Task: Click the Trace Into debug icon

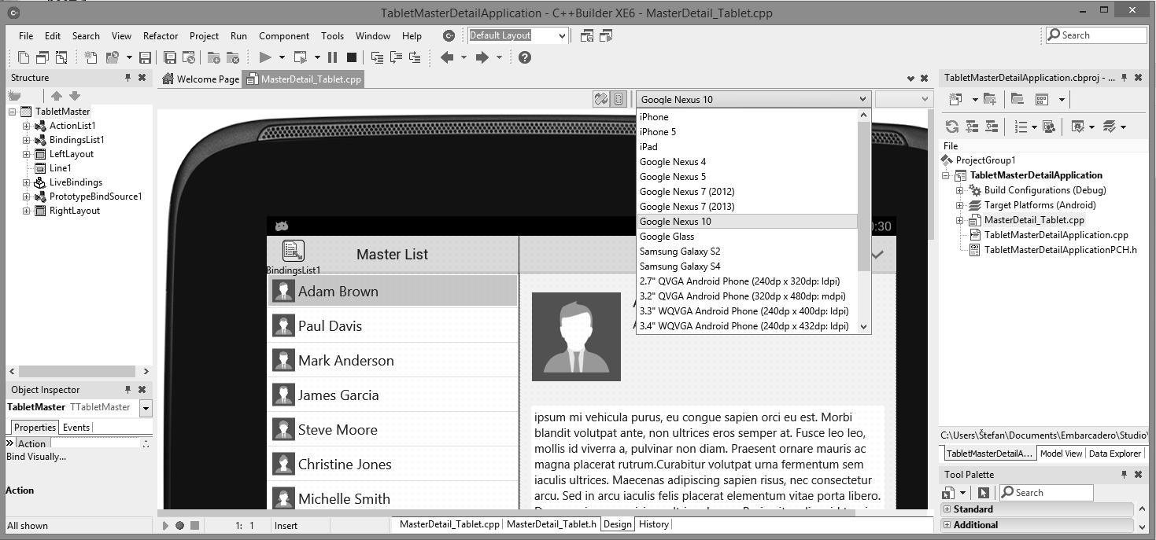Action: [377, 57]
